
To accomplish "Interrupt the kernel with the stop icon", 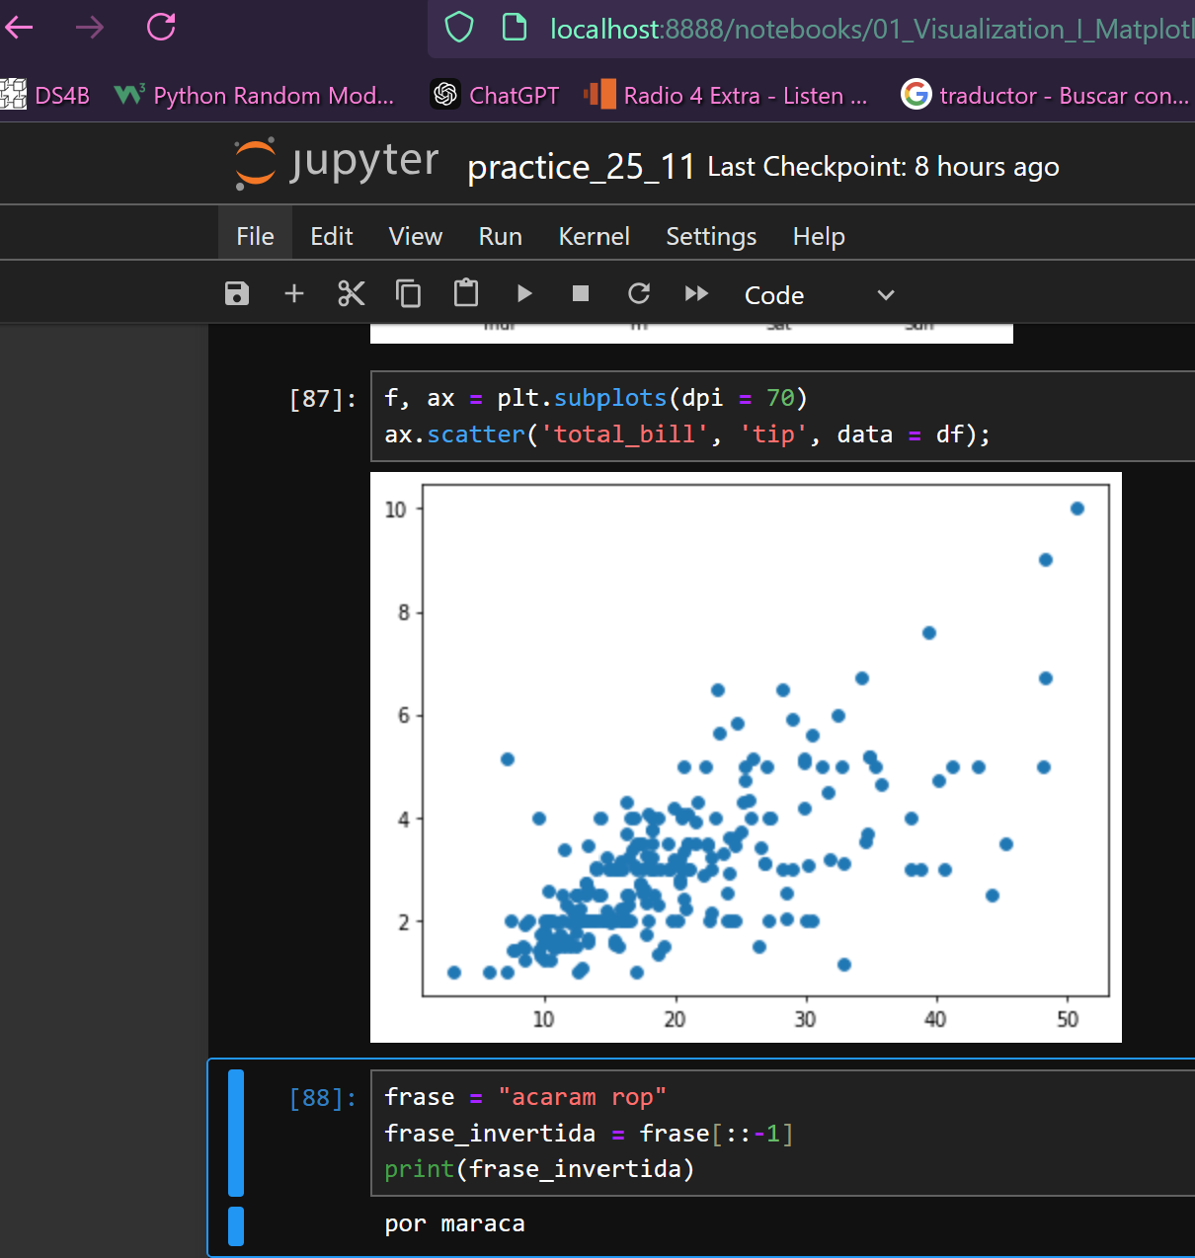I will point(581,293).
